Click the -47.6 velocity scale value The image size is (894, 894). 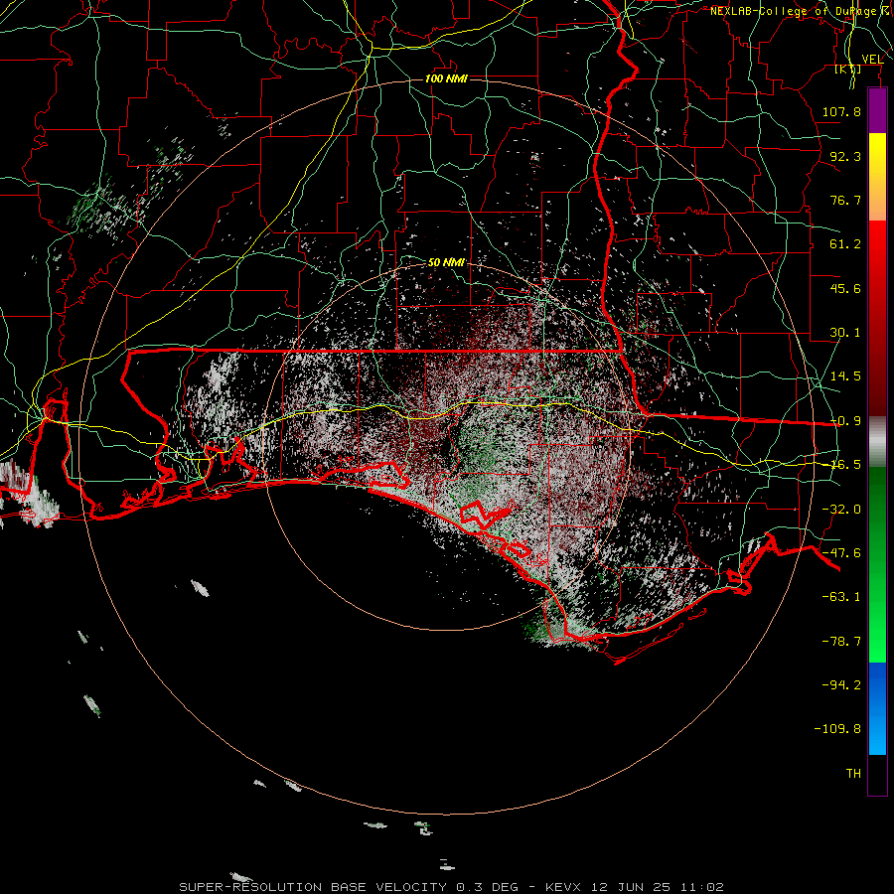(x=841, y=553)
